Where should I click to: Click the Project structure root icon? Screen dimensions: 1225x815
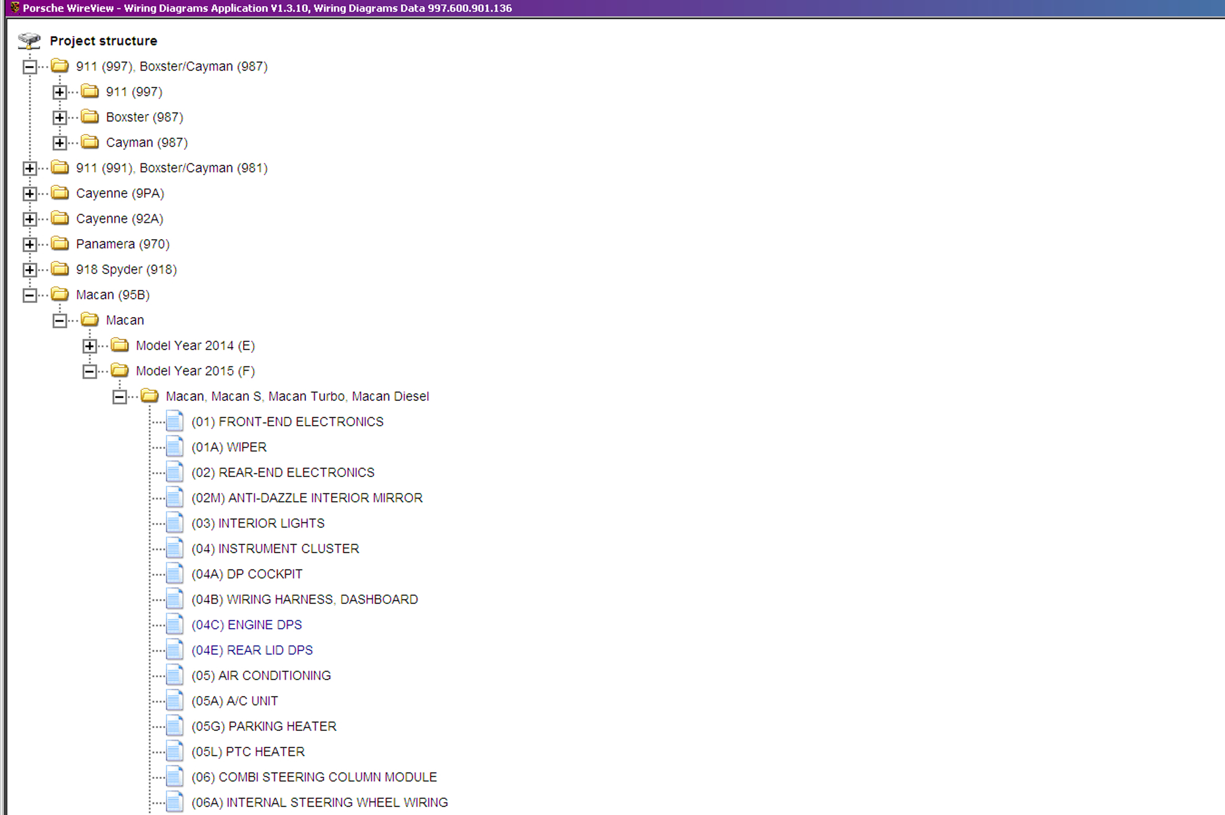pos(29,41)
